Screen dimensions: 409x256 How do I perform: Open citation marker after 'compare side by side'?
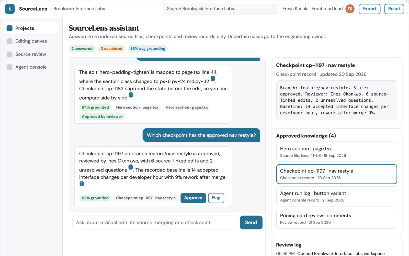pyautogui.click(x=131, y=95)
